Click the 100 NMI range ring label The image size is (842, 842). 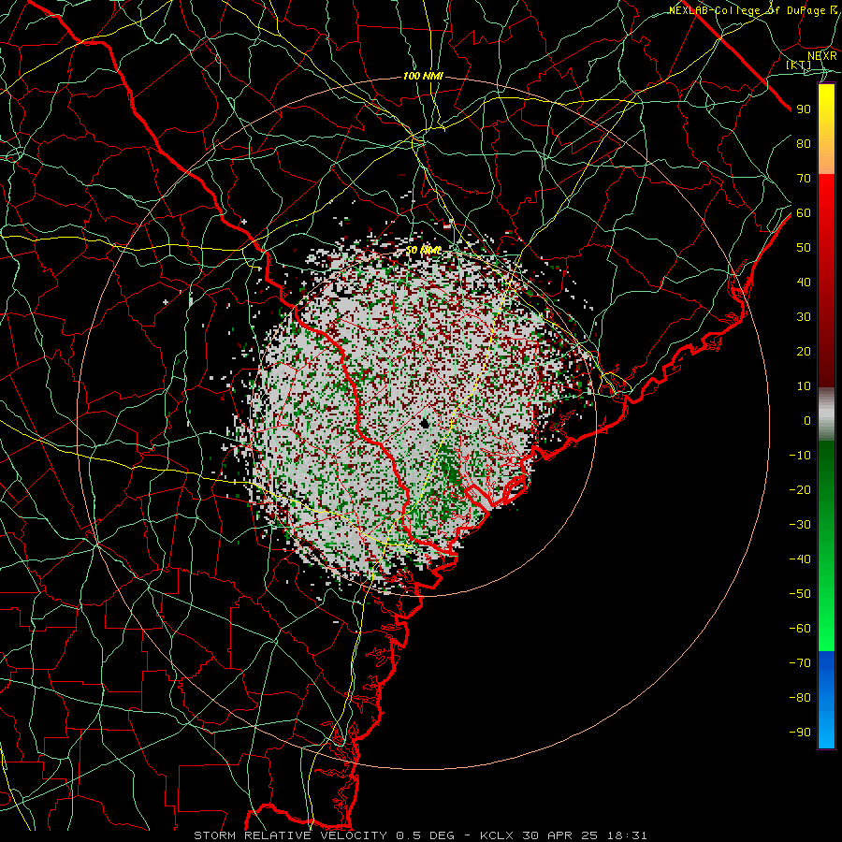point(423,77)
